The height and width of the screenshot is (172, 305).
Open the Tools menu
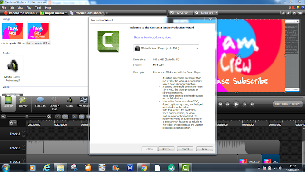[x=38, y=8]
